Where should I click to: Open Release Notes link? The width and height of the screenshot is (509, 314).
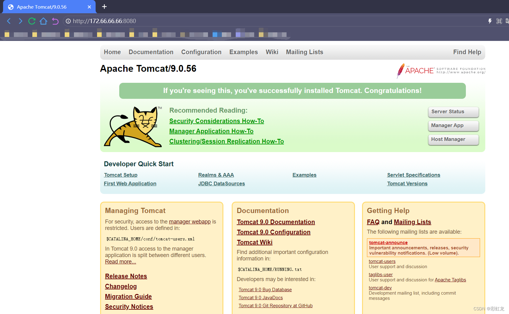click(126, 276)
